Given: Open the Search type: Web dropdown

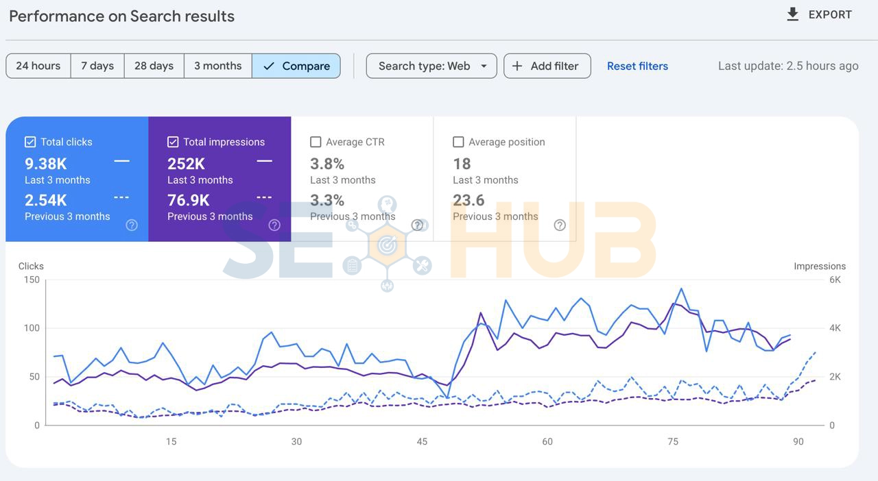Looking at the screenshot, I should (x=424, y=66).
